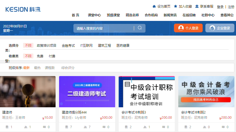236x132 pixels.
Task: Click the star icon beside 加入收藏
Action: pyautogui.click(x=176, y=6)
